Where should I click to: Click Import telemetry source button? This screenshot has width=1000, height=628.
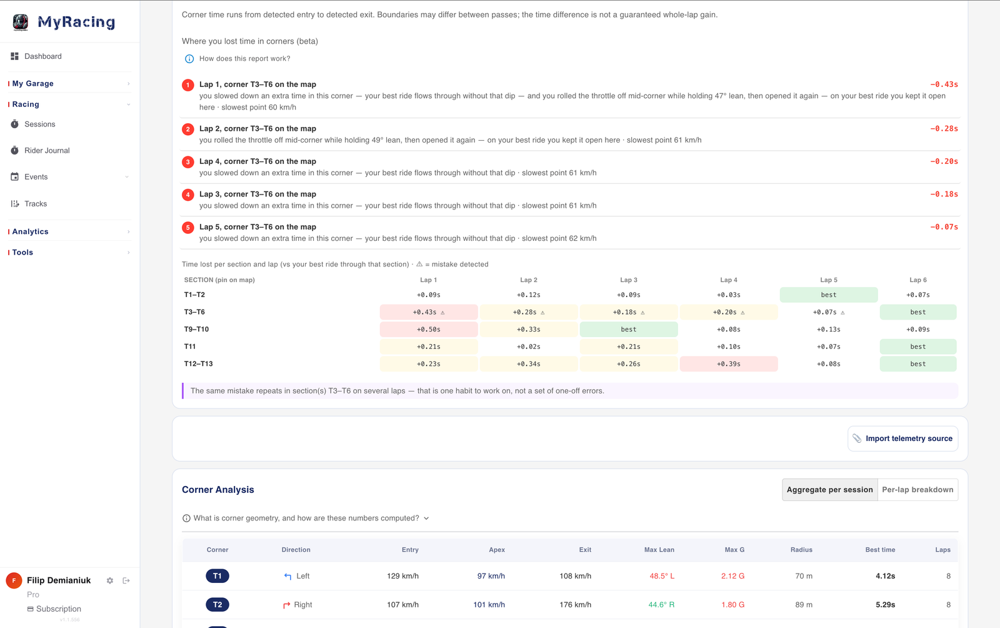(903, 438)
